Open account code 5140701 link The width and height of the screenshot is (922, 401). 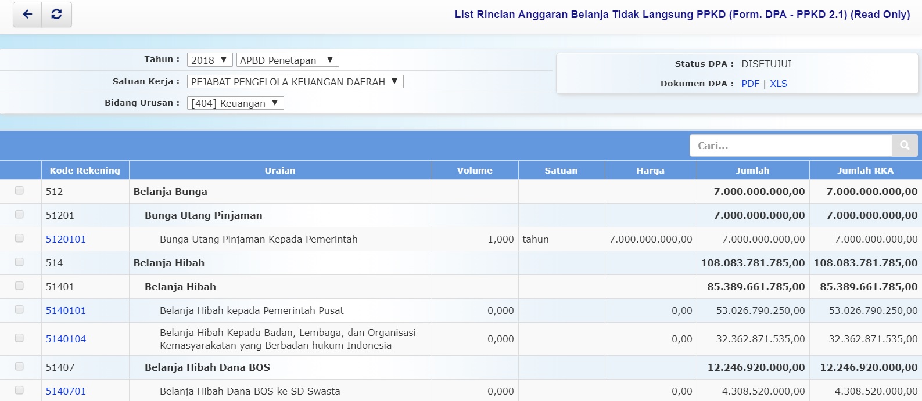[66, 391]
